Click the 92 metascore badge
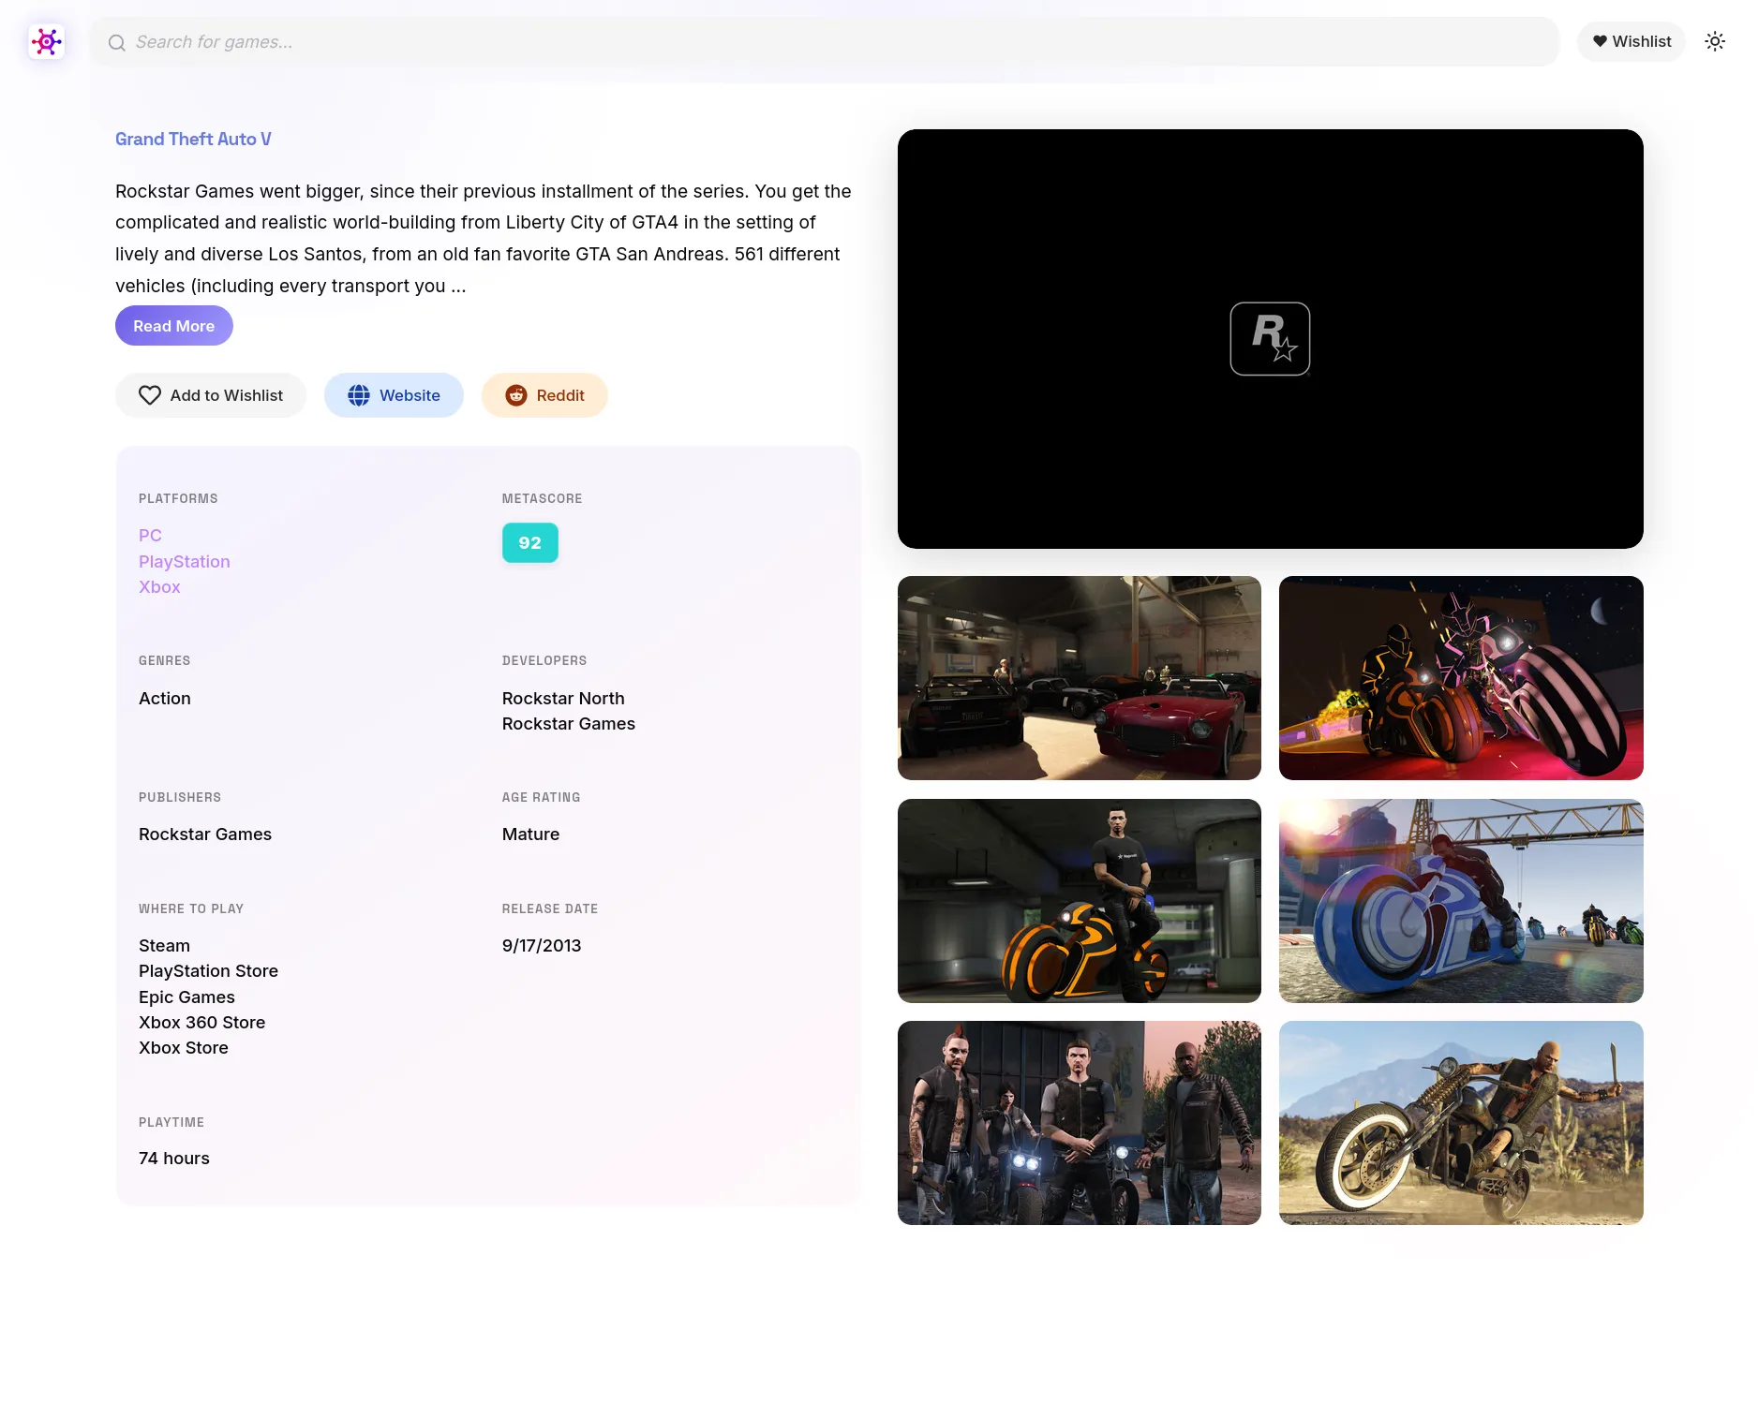The width and height of the screenshot is (1758, 1403). [x=530, y=543]
